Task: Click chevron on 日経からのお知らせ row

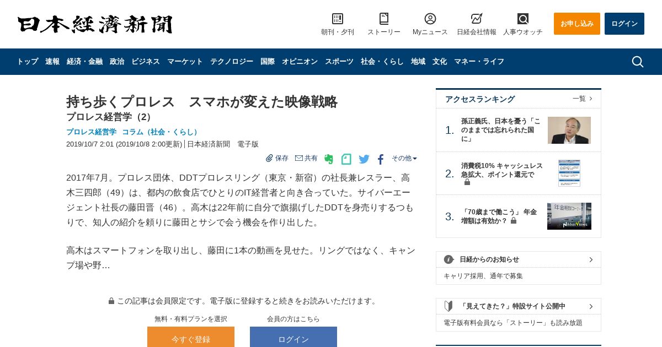Action: [x=591, y=259]
